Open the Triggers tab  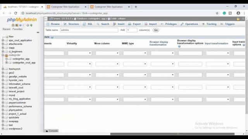227,24
